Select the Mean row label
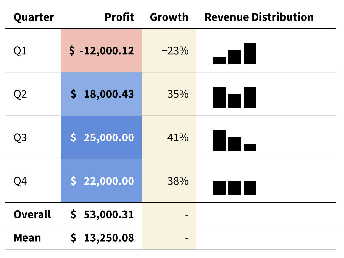This screenshot has width=344, height=258. click(x=27, y=238)
